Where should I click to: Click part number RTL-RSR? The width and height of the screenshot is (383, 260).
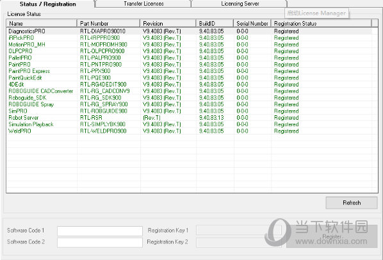91,118
